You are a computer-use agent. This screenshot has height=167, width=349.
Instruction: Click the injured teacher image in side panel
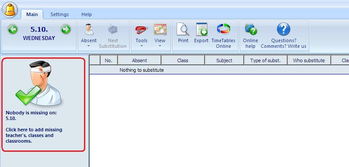(x=39, y=83)
